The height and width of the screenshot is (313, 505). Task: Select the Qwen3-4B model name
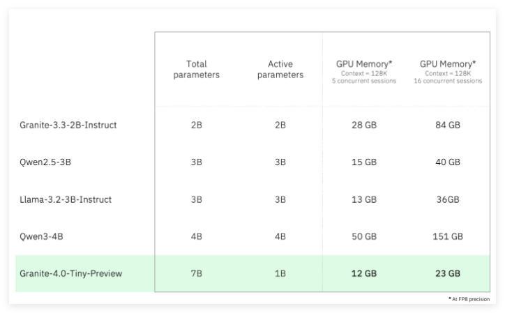pyautogui.click(x=40, y=236)
